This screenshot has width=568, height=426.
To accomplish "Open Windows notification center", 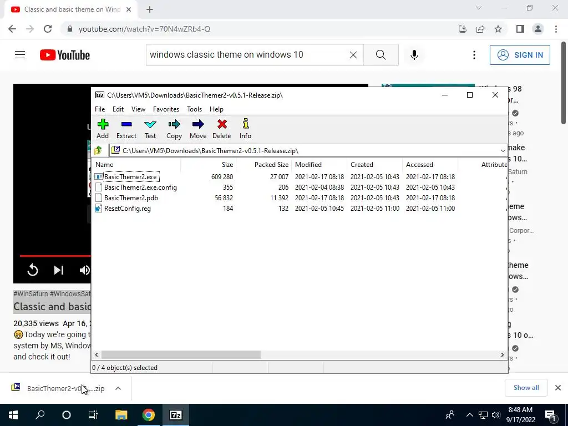I will pos(550,415).
